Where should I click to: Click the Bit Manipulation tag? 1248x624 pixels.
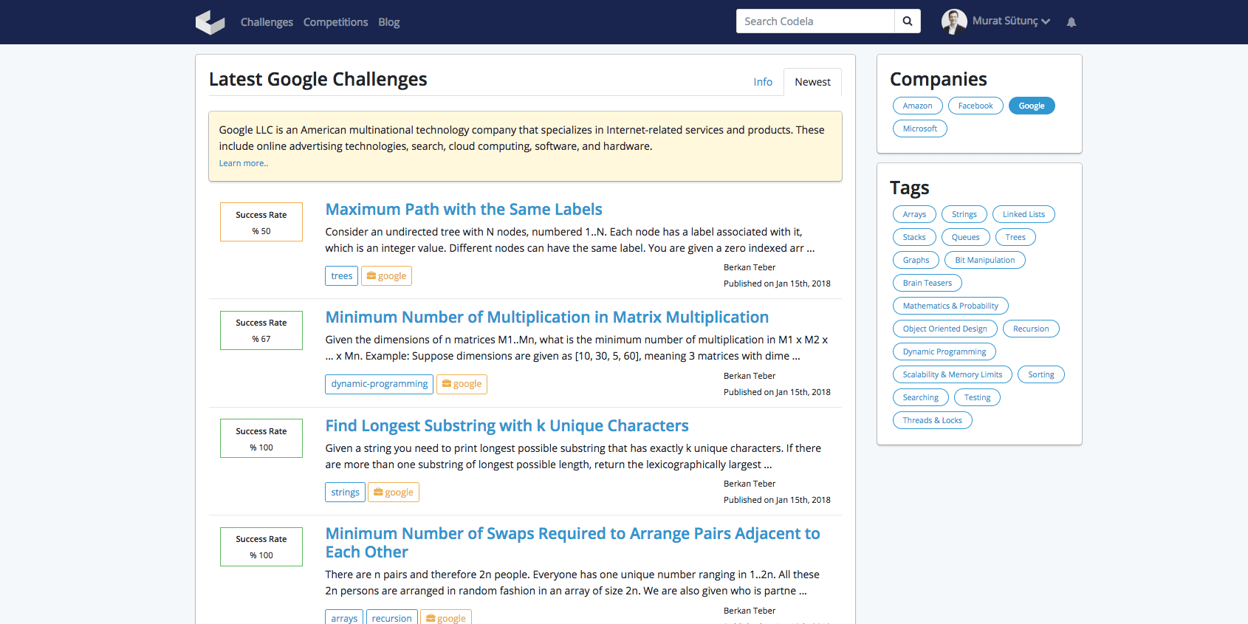point(984,261)
